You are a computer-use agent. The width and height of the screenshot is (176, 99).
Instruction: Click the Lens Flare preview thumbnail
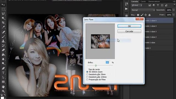click(100, 42)
